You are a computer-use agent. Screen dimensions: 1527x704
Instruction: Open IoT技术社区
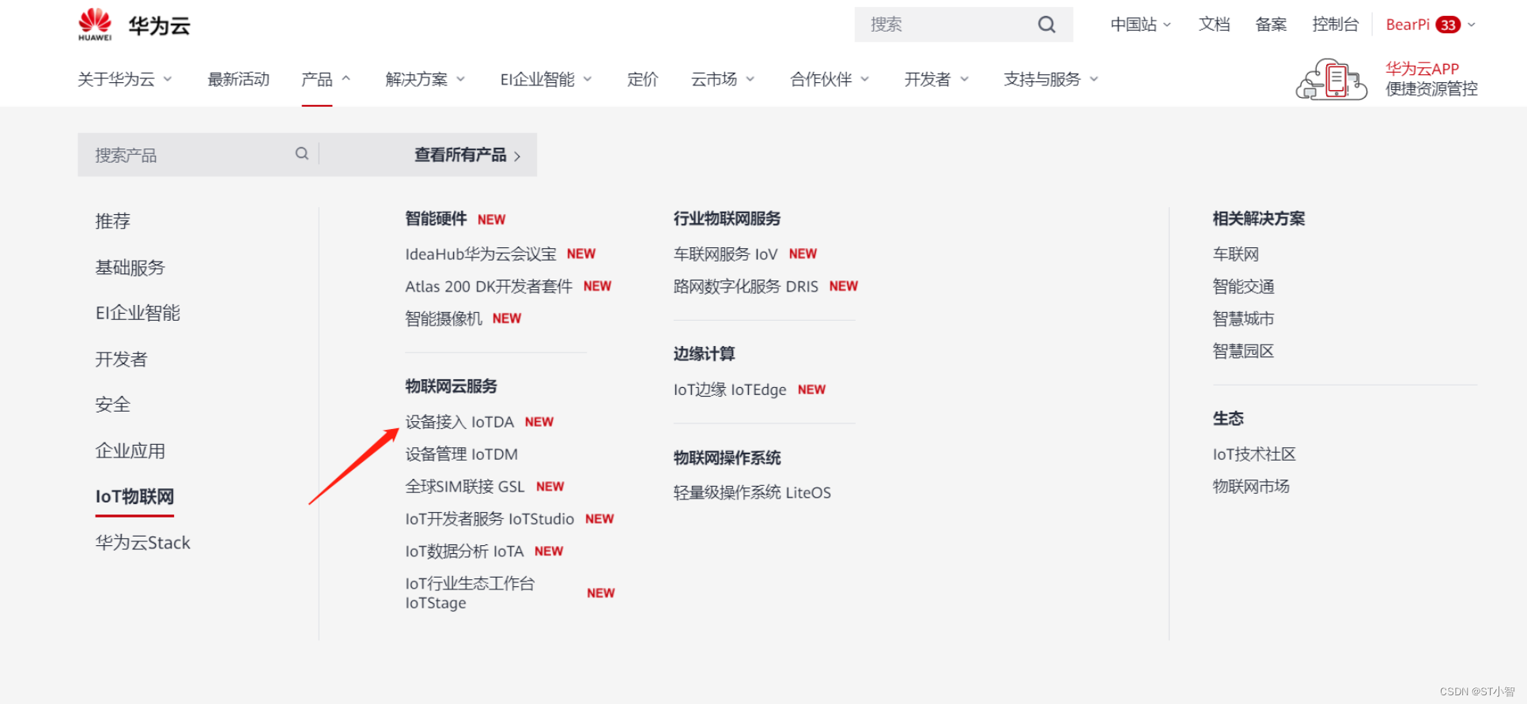click(x=1254, y=454)
